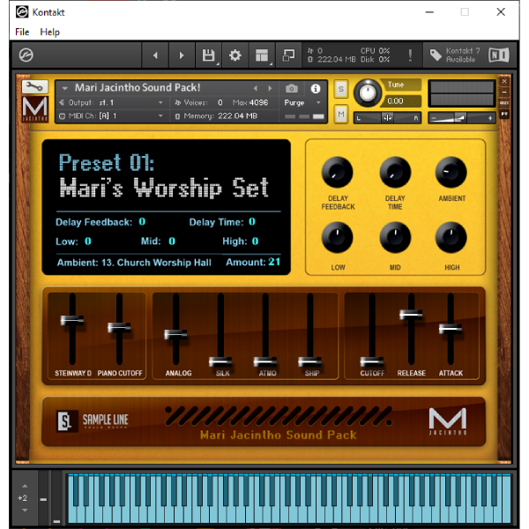Click the Atmo fader handle

pos(265,362)
